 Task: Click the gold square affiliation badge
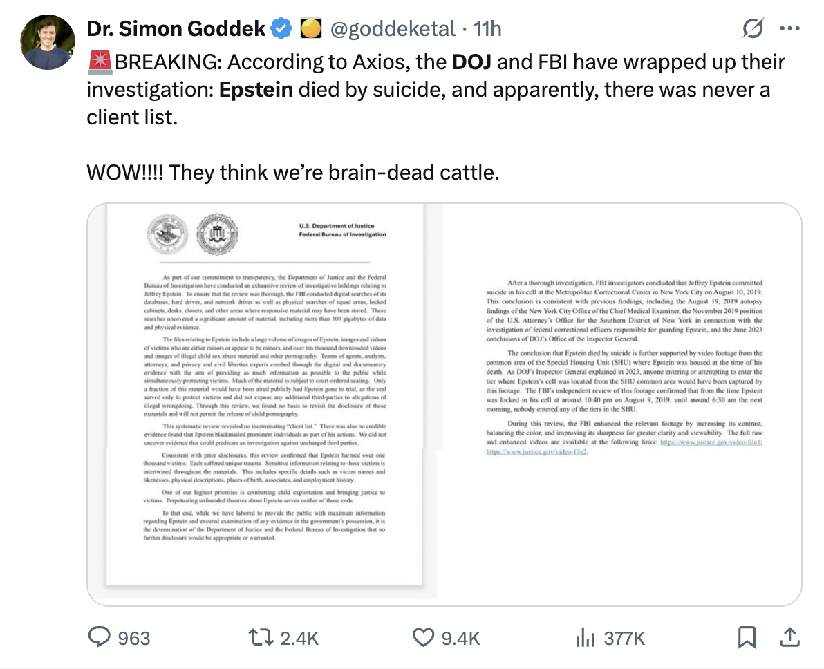coord(310,28)
